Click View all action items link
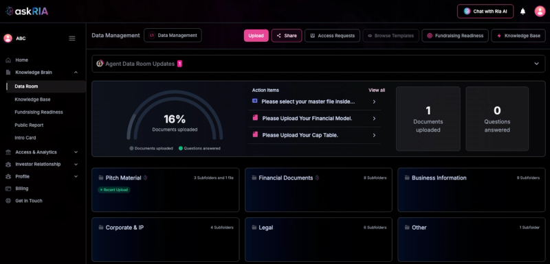 click(x=377, y=91)
